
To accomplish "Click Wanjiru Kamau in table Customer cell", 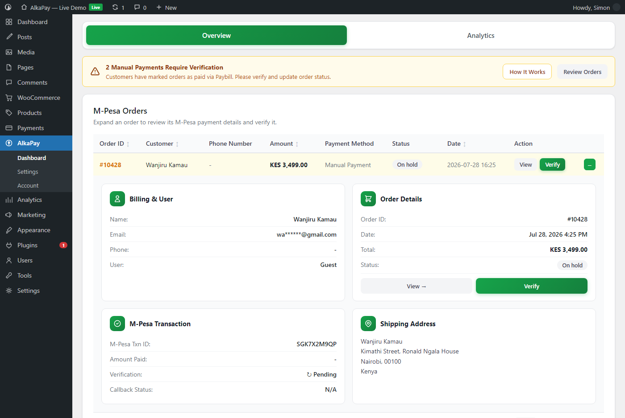I will [167, 165].
